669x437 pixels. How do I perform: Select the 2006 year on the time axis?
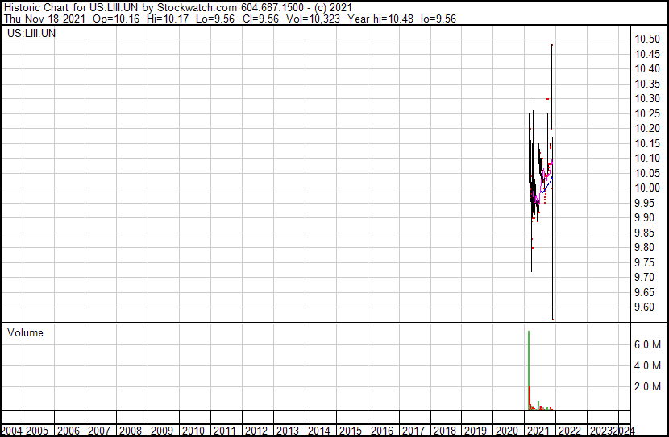coord(69,431)
